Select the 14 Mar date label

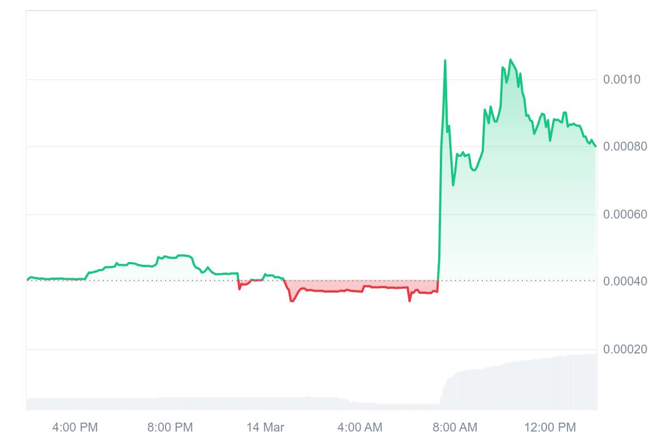(265, 428)
